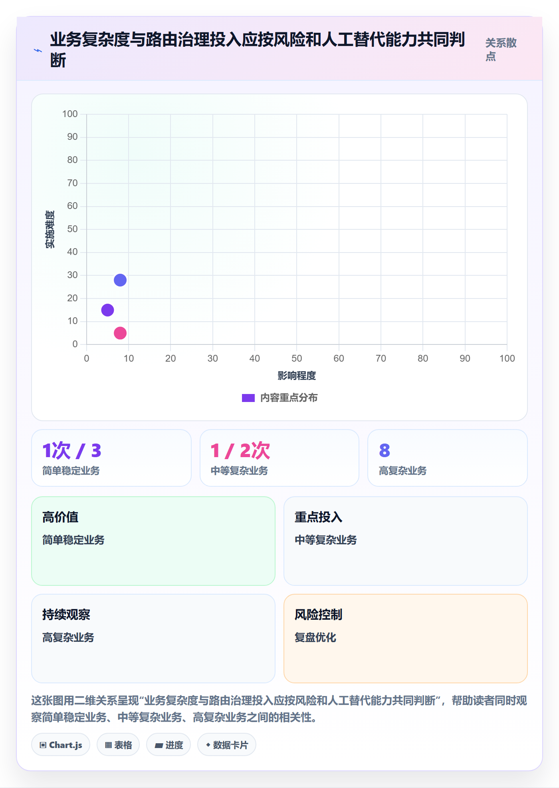Image resolution: width=559 pixels, height=788 pixels.
Task: Select the blue scatter point near 30
Action: [120, 280]
